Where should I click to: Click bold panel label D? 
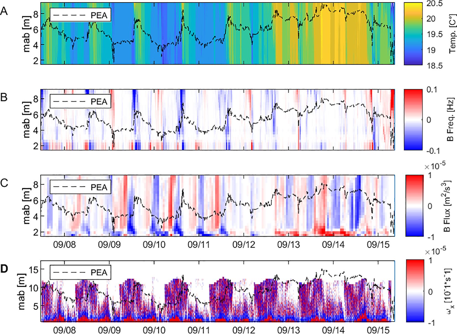pos(4,269)
